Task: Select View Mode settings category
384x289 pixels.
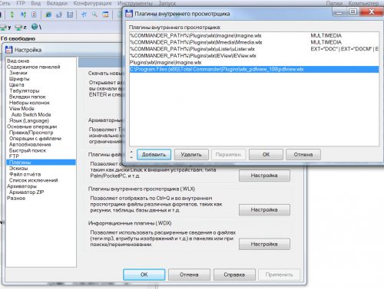Action: (22, 109)
